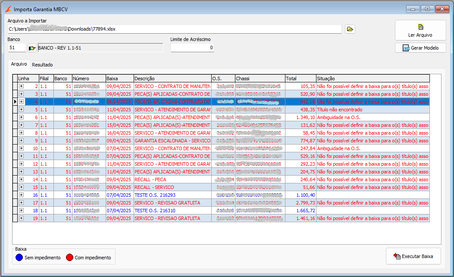This screenshot has height=277, width=454.
Task: Click the 'Título não encontrado' situation cell
Action: tap(373, 110)
